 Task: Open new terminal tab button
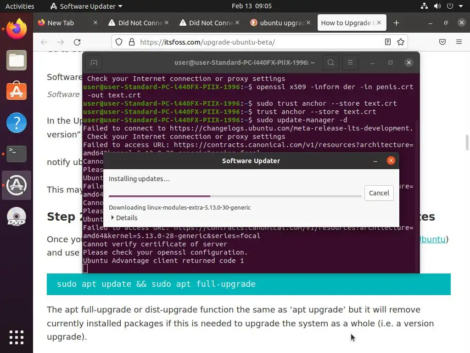(x=94, y=63)
